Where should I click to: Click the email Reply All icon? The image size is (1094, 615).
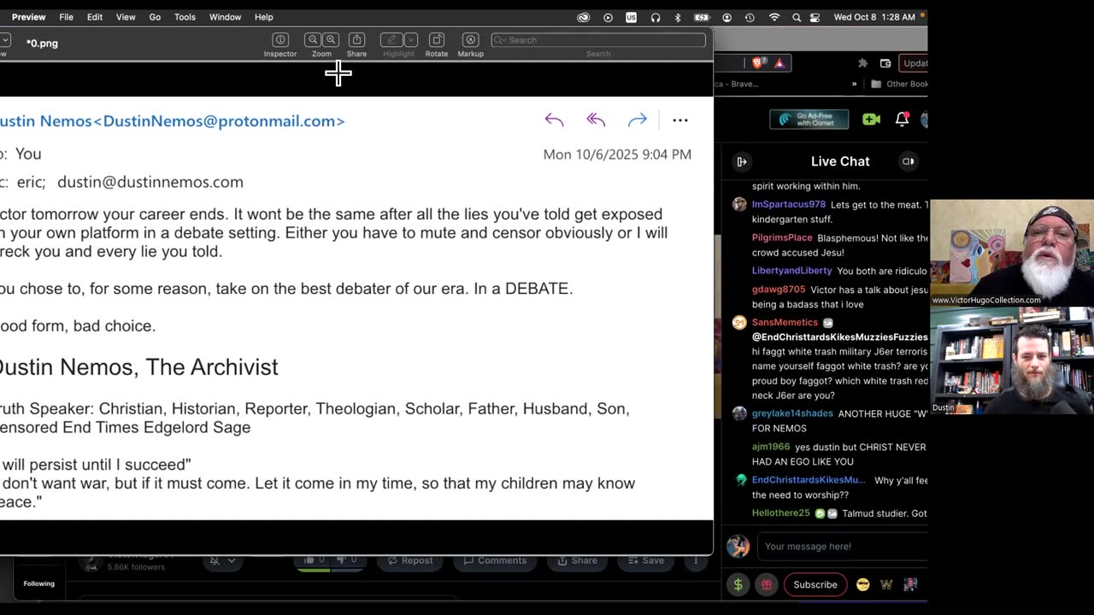[596, 120]
